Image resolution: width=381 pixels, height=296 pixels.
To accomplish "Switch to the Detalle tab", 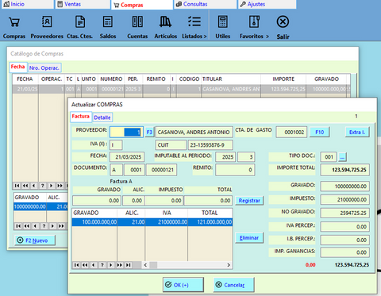I will 102,117.
